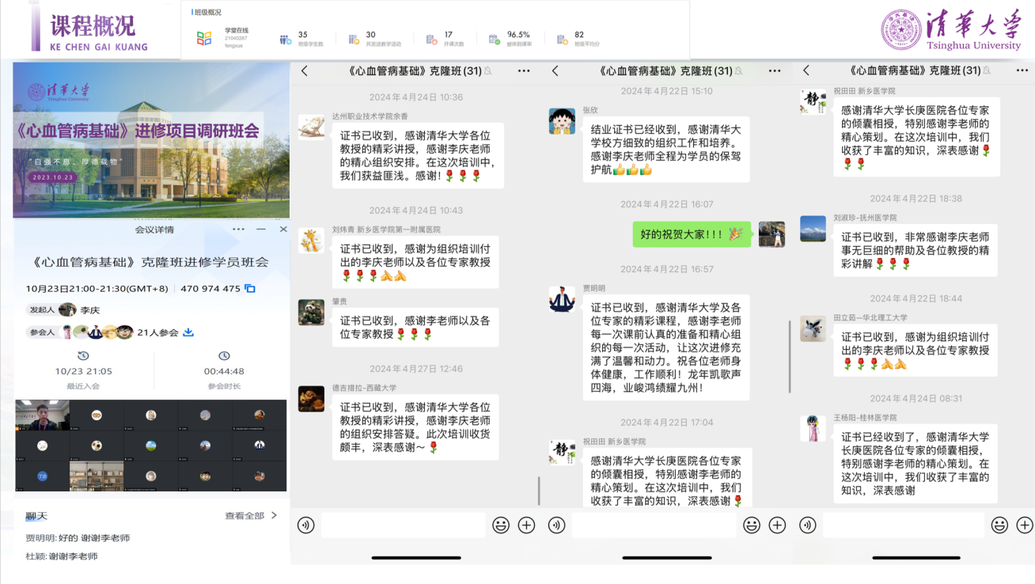Screen dimensions: 1035x584
Task: Click the download icon next to 21人参会
Action: (x=189, y=332)
